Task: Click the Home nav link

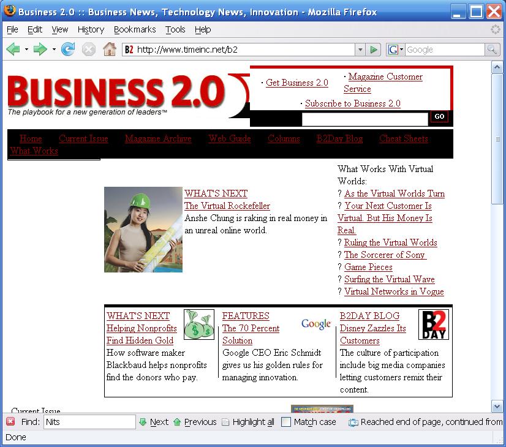Action: tap(31, 138)
